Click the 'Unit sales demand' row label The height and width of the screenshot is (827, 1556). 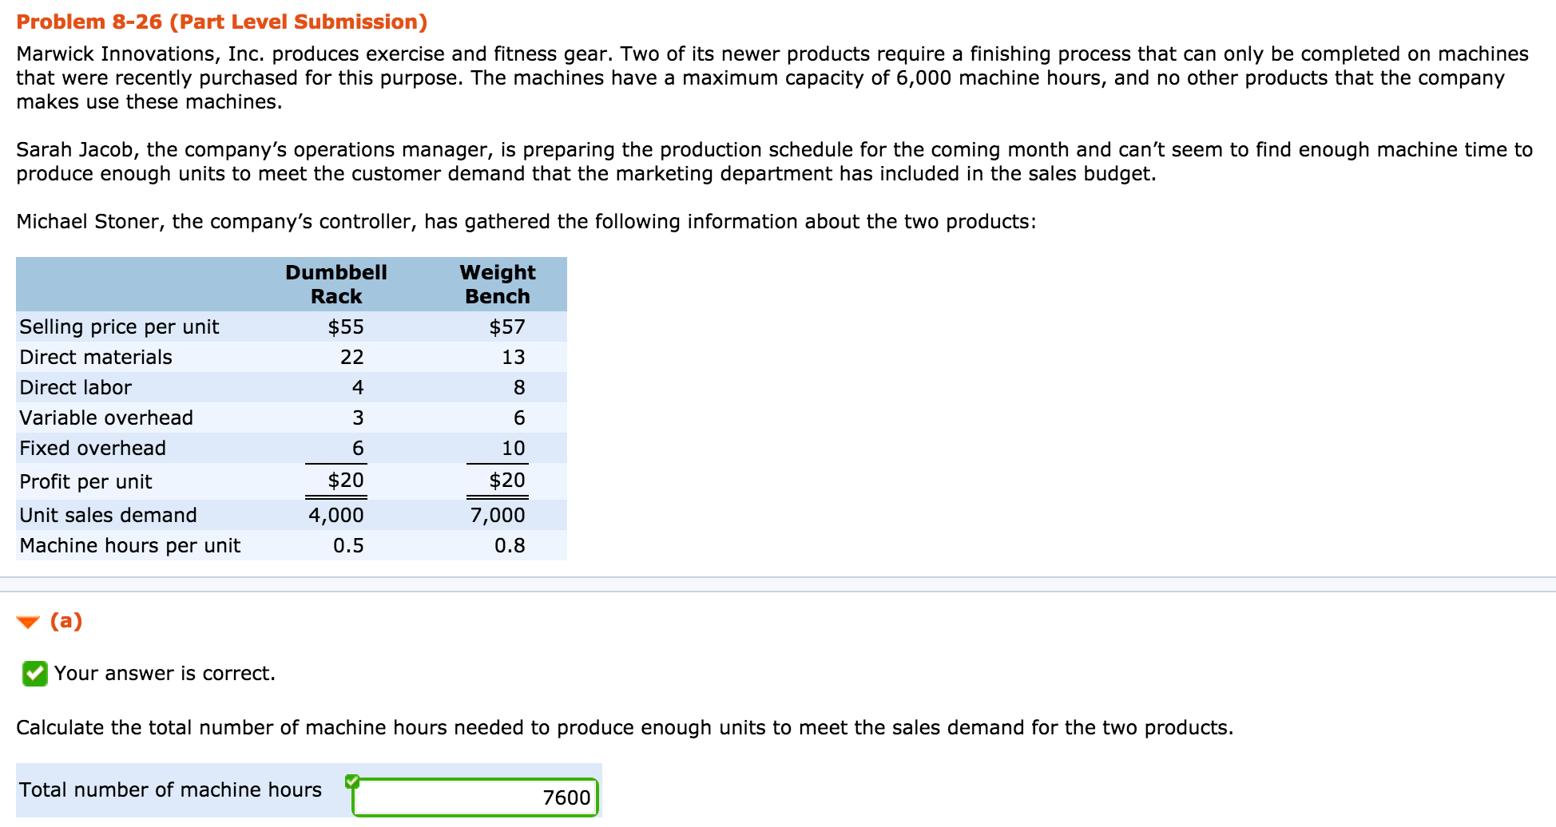coord(108,515)
